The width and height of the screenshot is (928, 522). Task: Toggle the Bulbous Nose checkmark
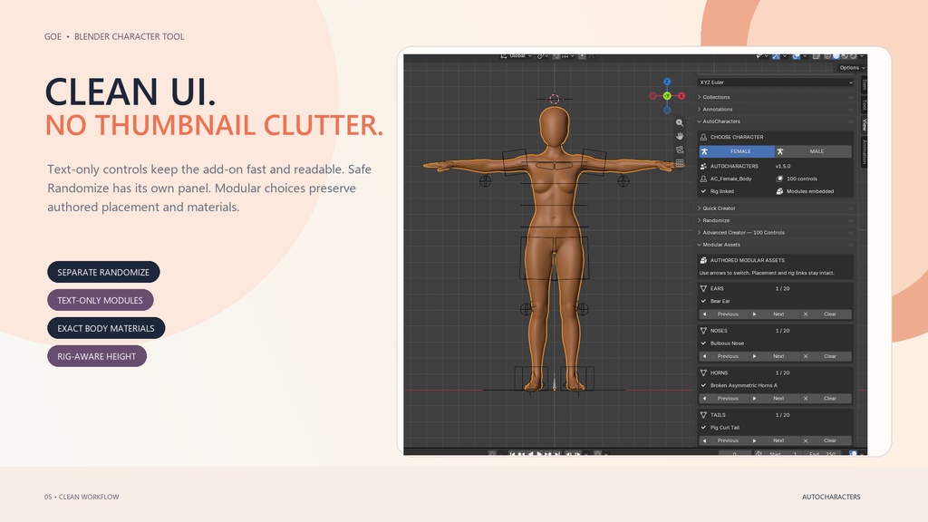pos(703,343)
